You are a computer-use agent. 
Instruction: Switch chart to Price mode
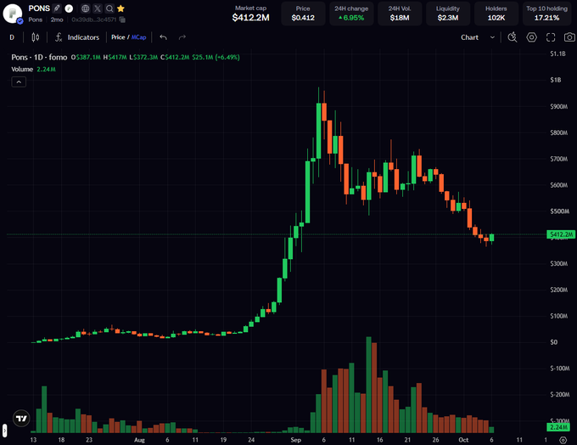tap(118, 37)
